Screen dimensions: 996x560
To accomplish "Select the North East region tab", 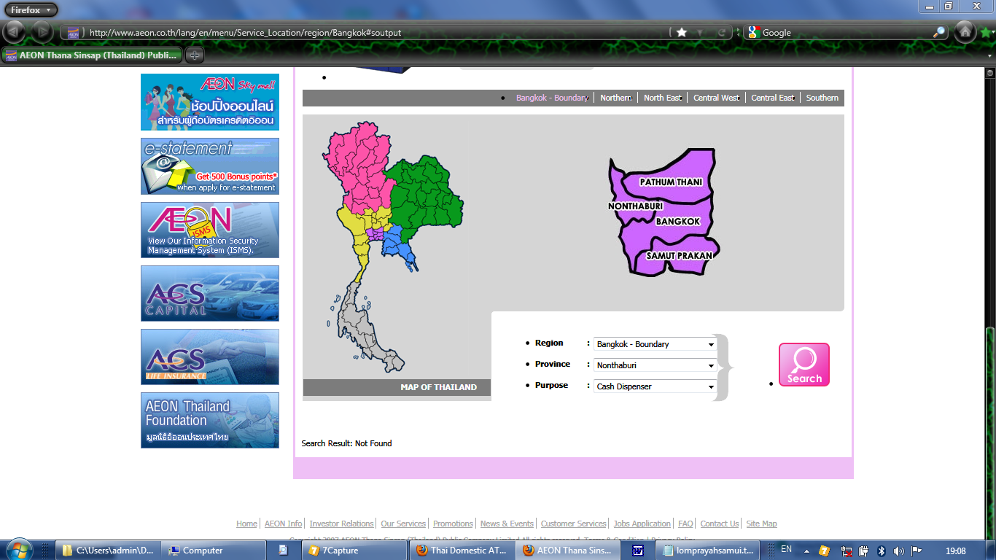I will point(663,98).
